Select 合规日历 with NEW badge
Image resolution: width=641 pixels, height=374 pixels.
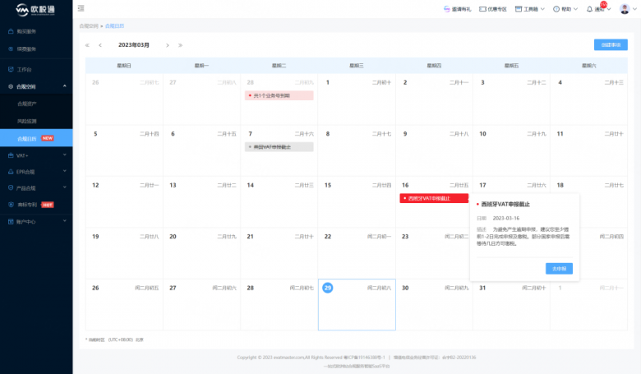pos(36,138)
